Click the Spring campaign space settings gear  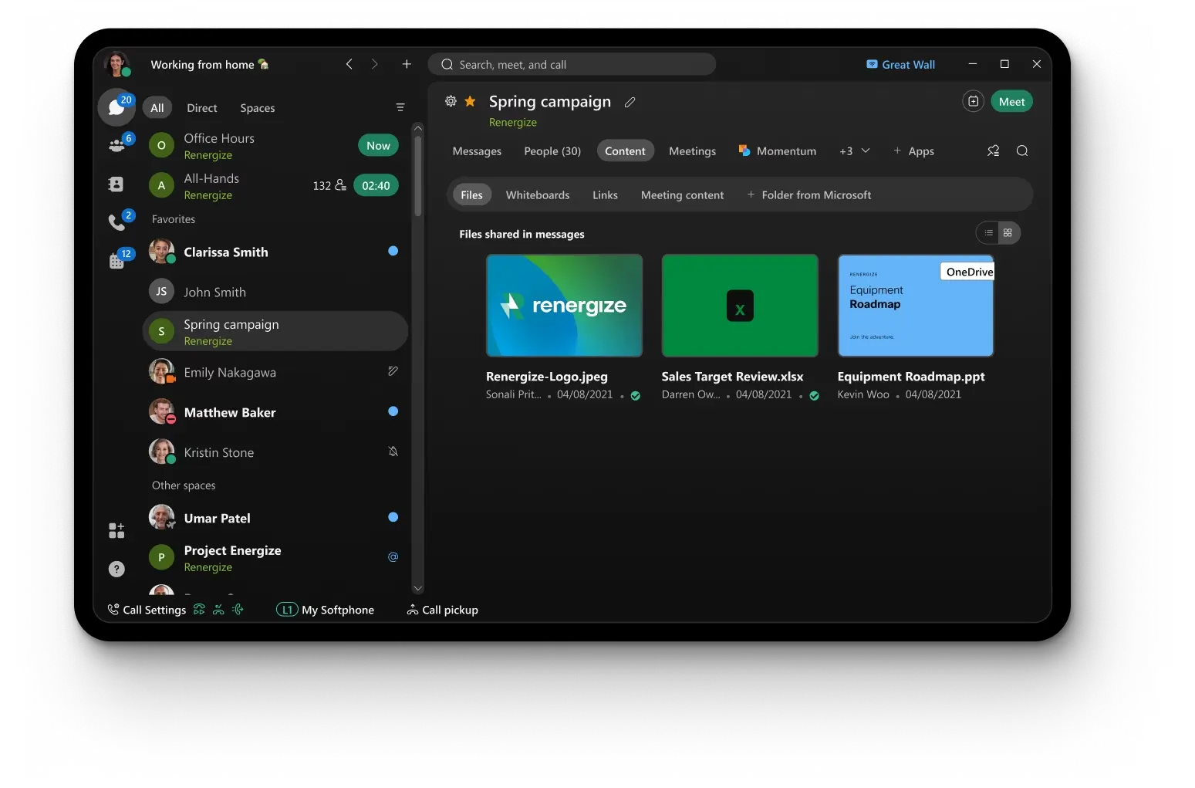[x=451, y=101]
